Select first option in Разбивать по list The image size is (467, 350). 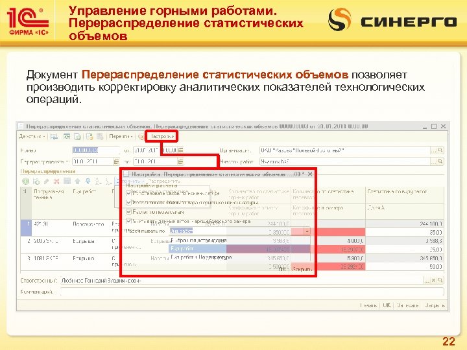239,240
